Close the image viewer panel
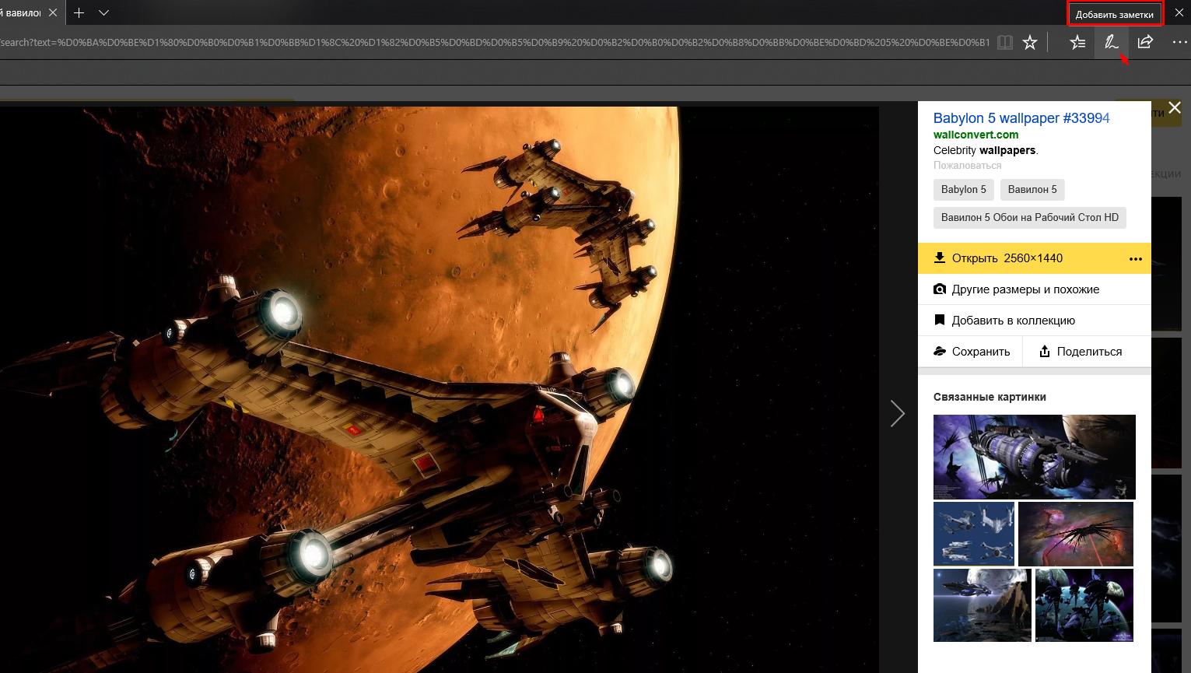 (1175, 108)
